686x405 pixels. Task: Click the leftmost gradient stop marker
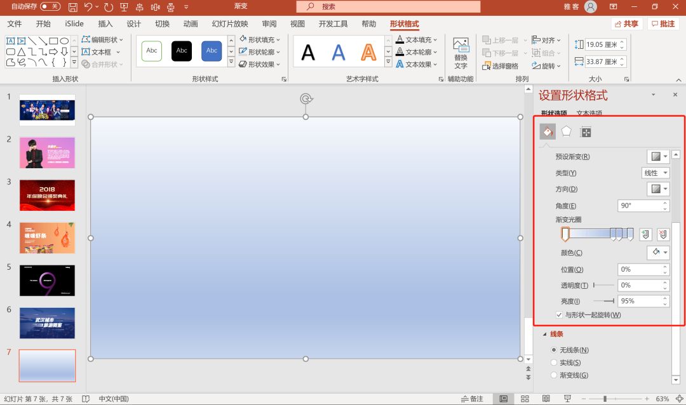point(565,234)
